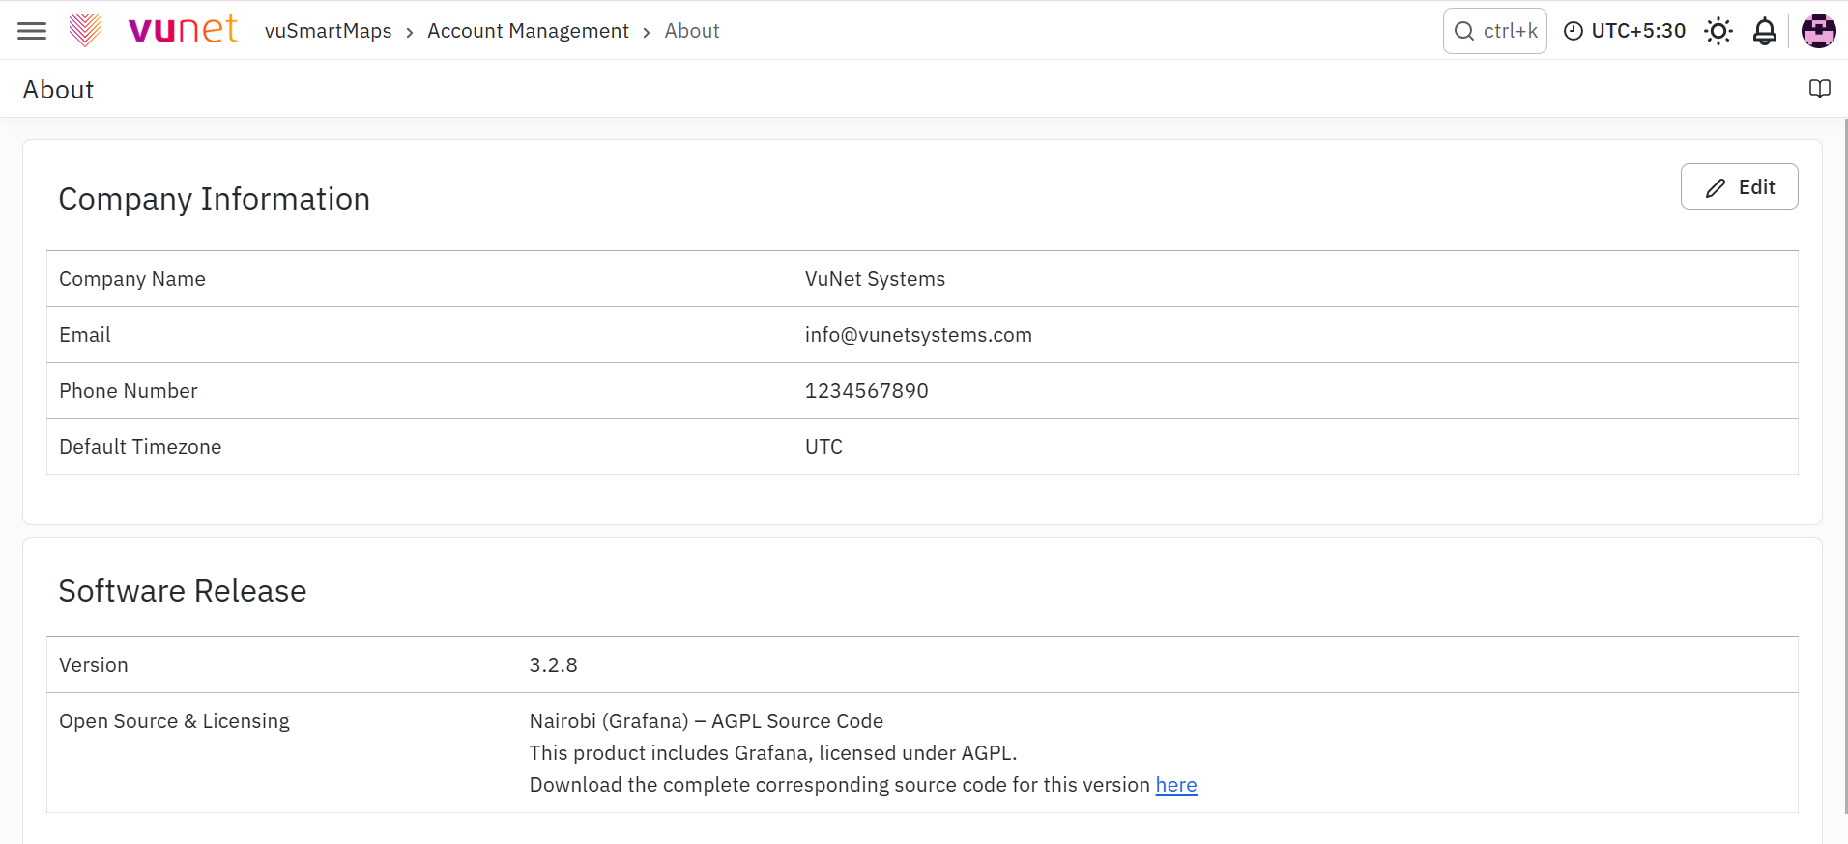Screen dimensions: 1848x844
Task: Go to Account Management breadcrumb
Action: tap(528, 31)
